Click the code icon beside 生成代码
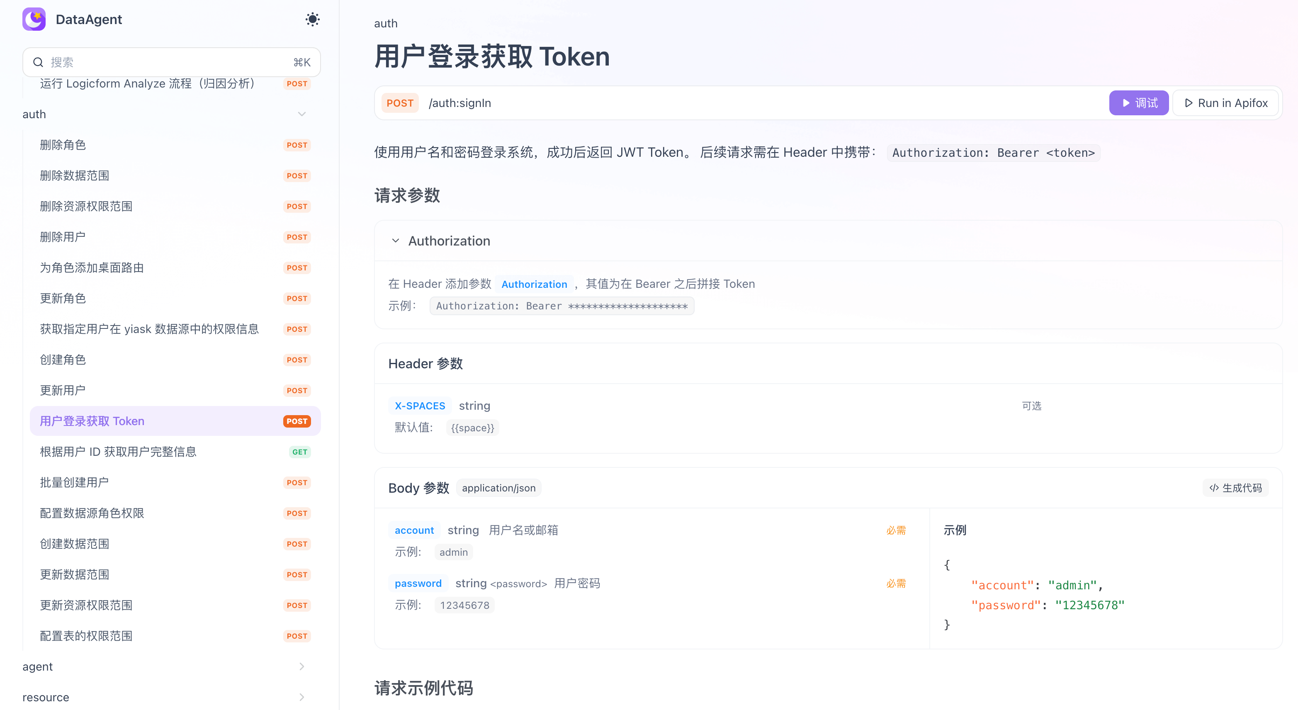 tap(1214, 488)
